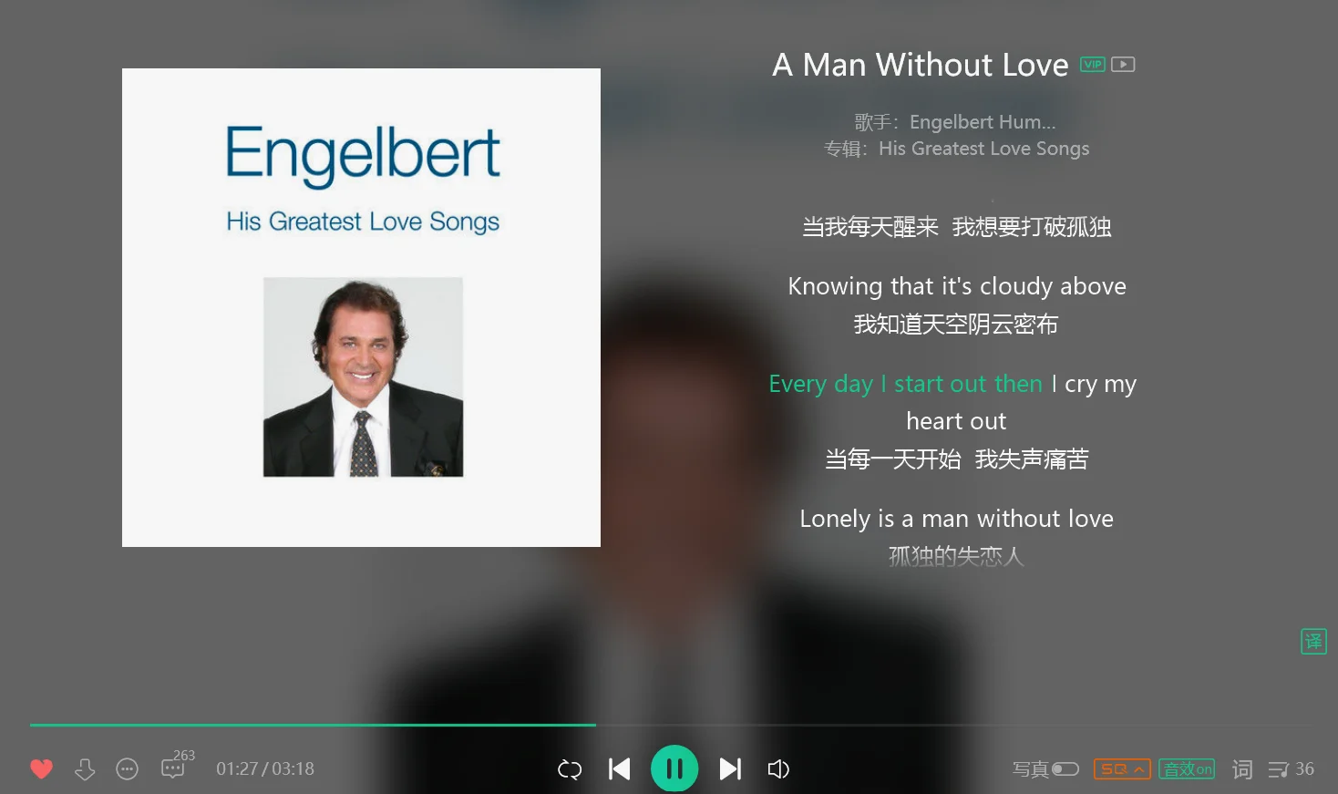Open the music video icon beside the title
This screenshot has width=1338, height=794.
pos(1123,65)
